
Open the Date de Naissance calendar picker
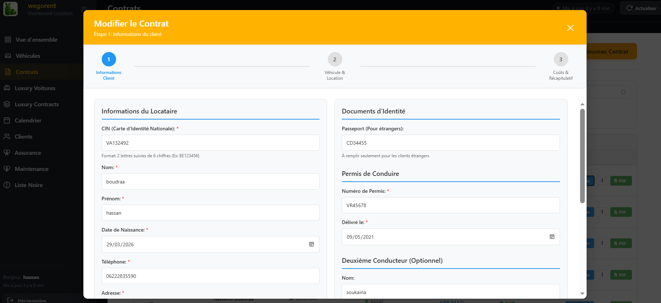[312, 244]
